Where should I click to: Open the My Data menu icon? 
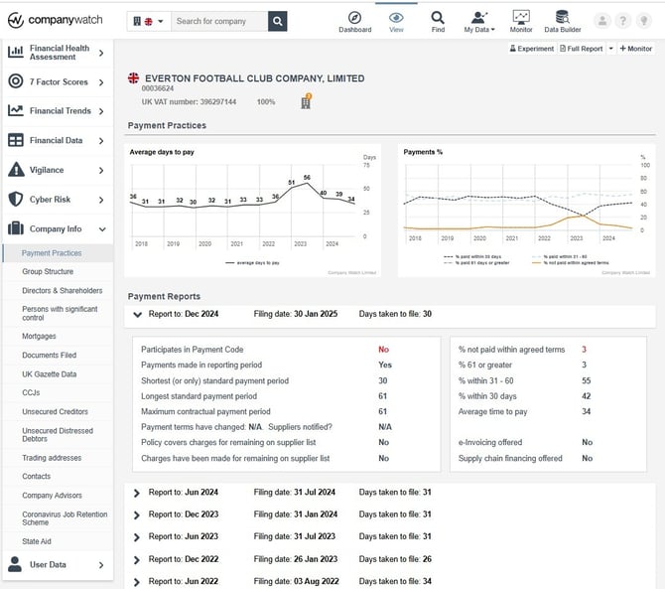479,18
